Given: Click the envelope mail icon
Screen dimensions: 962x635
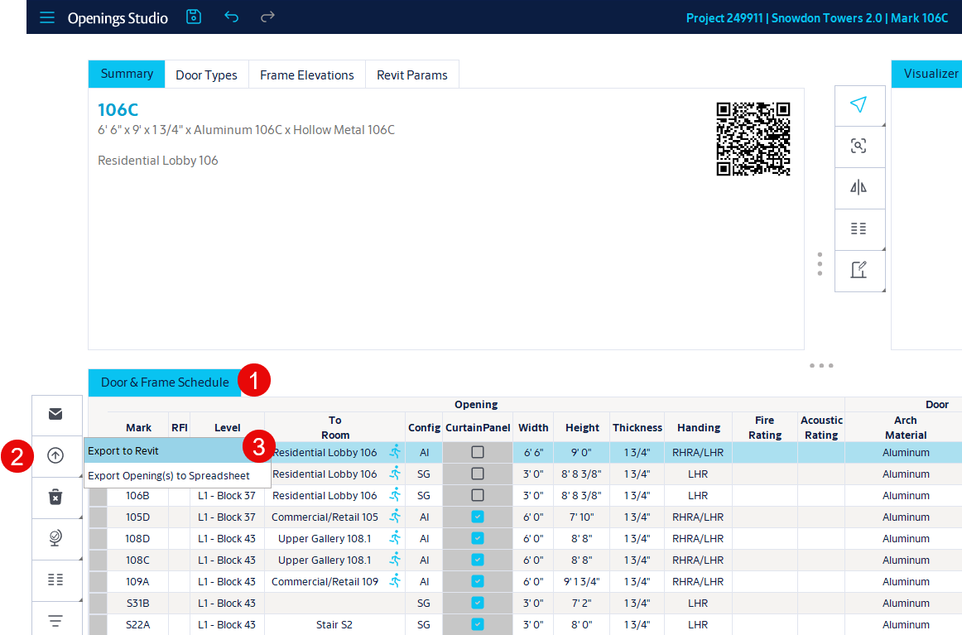Looking at the screenshot, I should [55, 414].
